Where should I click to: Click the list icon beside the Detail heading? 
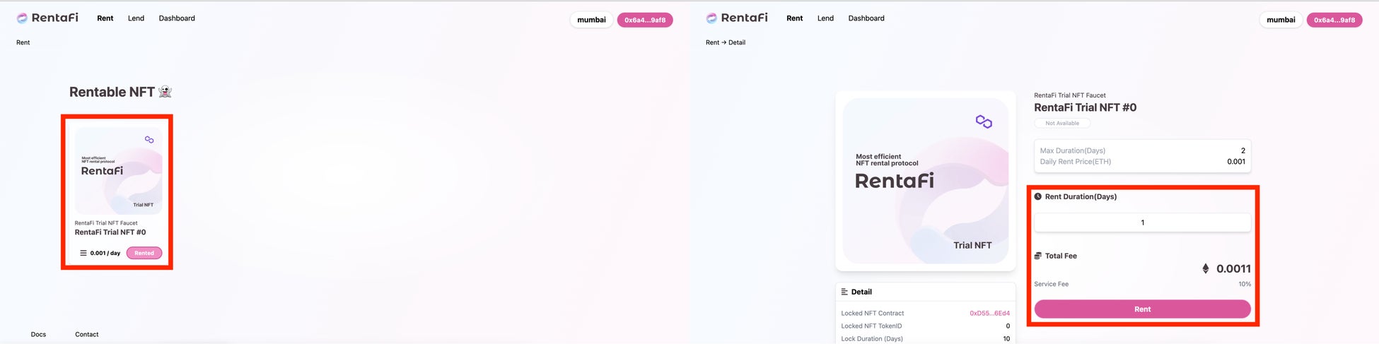[844, 292]
